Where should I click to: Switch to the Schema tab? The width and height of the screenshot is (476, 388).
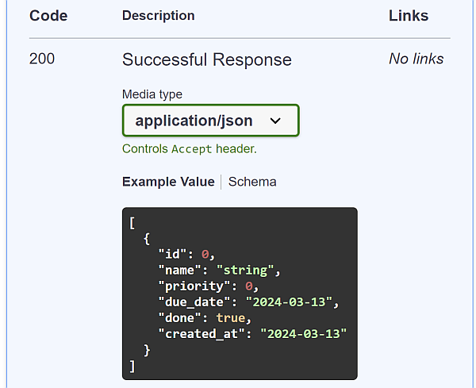point(252,182)
